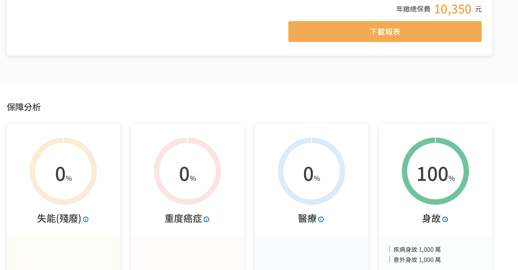Click the light blue 醫療 progress ring
Viewport: 518px width, 270px height.
[281, 171]
